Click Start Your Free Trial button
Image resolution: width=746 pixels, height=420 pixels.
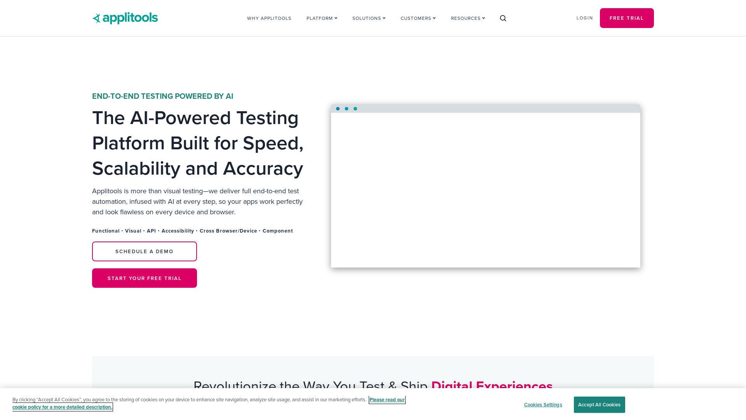tap(145, 278)
